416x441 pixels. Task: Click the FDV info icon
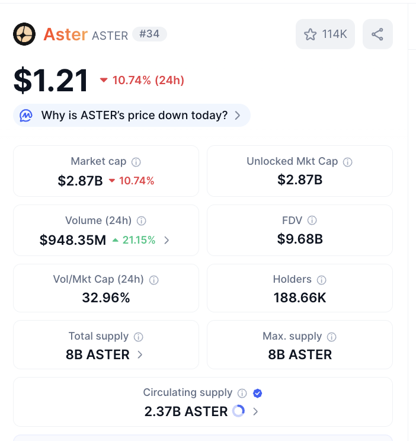click(x=312, y=220)
